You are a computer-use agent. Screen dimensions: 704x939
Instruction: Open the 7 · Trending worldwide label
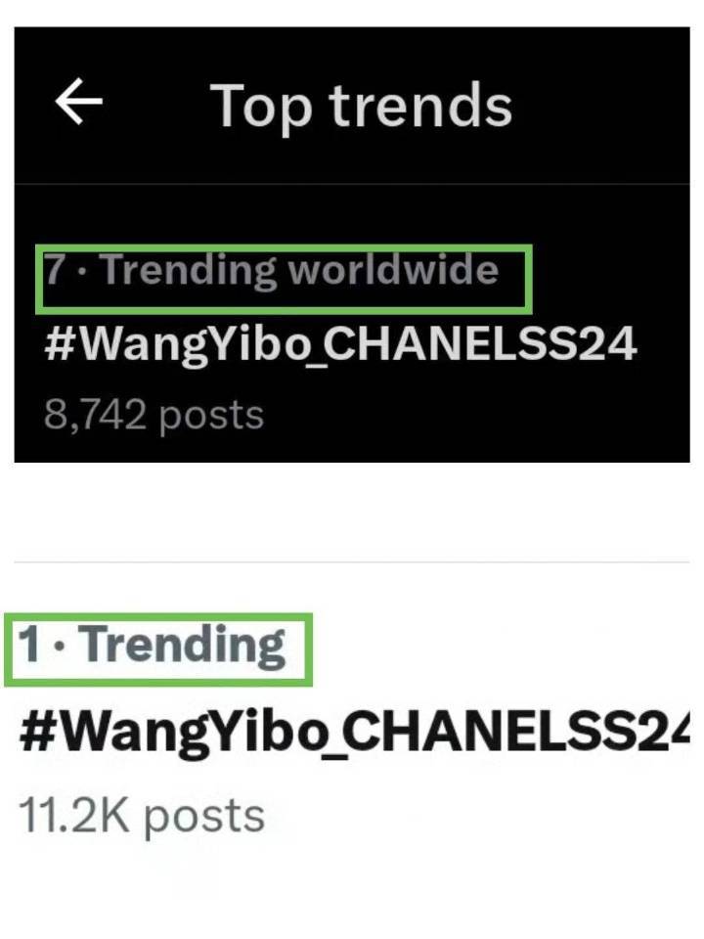click(x=271, y=270)
